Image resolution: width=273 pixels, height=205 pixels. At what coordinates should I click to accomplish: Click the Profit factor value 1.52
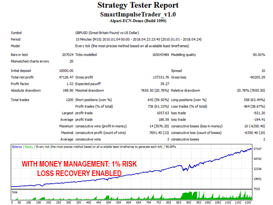(70, 84)
